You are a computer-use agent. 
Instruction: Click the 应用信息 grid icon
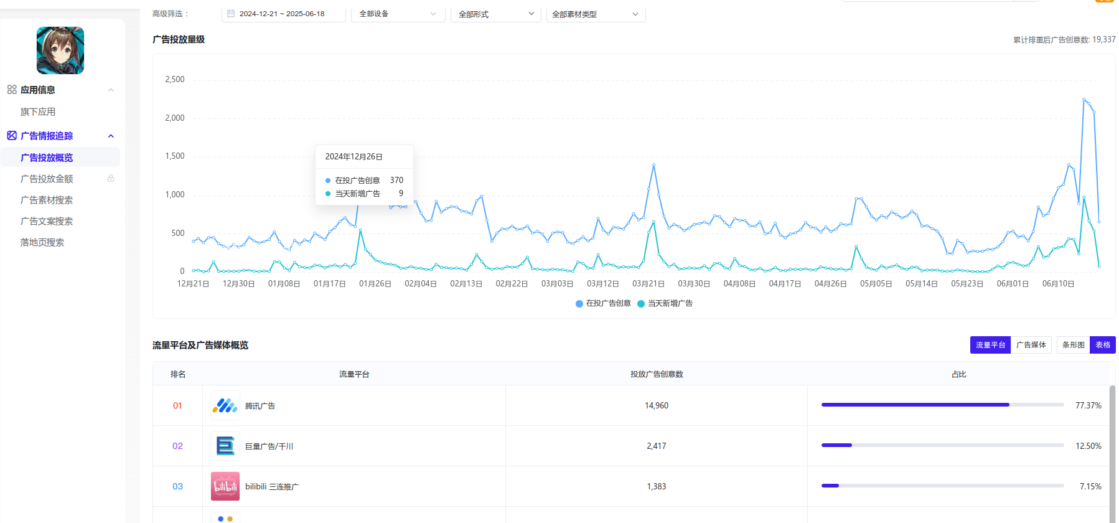point(12,90)
